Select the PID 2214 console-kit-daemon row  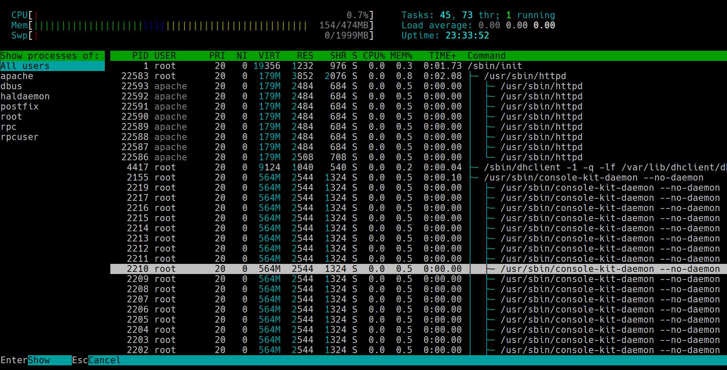(x=418, y=228)
